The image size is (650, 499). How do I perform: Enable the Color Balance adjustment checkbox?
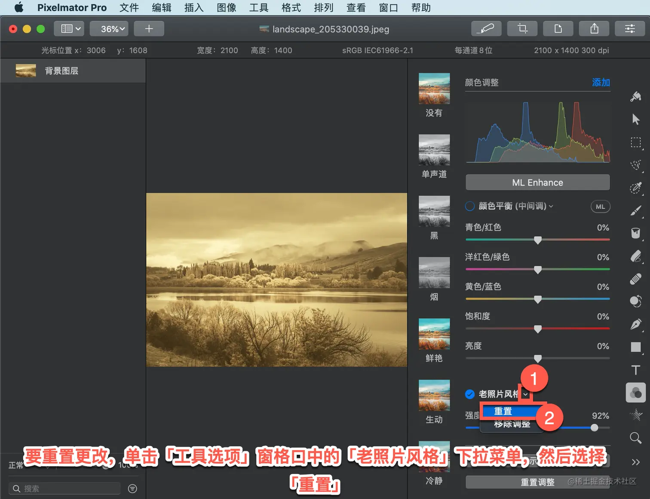(x=470, y=206)
